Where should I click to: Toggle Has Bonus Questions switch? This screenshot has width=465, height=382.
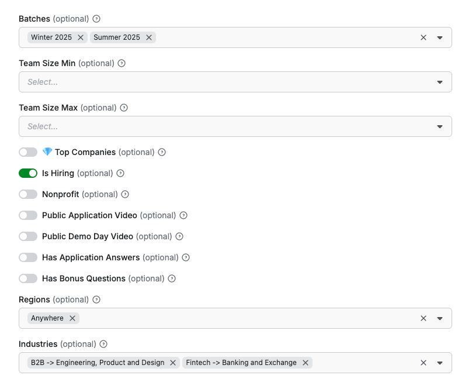(28, 278)
